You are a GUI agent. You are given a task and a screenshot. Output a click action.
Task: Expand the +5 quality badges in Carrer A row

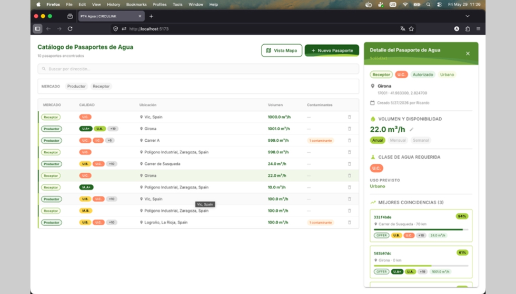(x=110, y=141)
